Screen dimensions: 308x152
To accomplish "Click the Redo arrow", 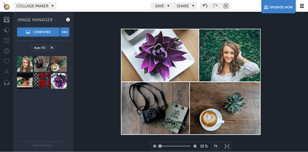I will (x=215, y=6).
